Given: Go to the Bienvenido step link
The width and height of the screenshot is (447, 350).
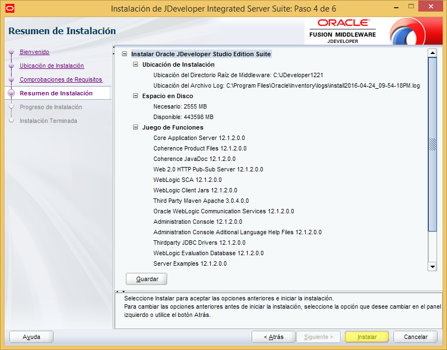Looking at the screenshot, I should (35, 52).
